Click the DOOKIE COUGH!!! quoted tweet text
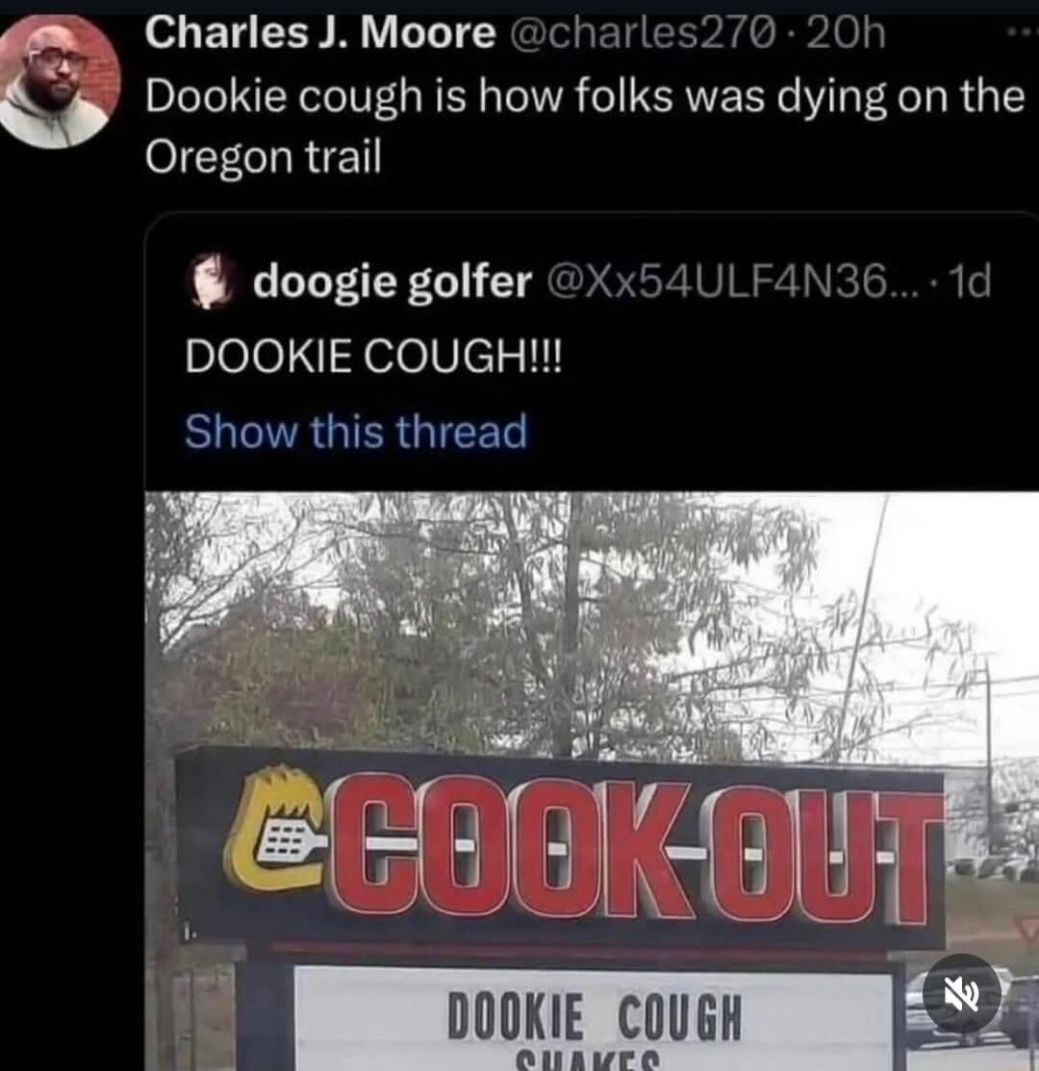 pyautogui.click(x=373, y=357)
